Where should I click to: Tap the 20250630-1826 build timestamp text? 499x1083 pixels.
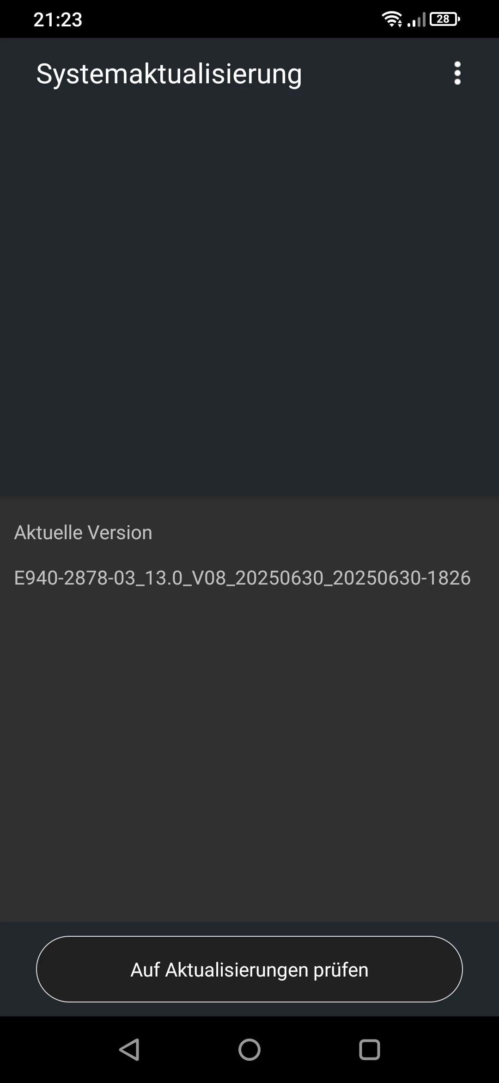[402, 578]
